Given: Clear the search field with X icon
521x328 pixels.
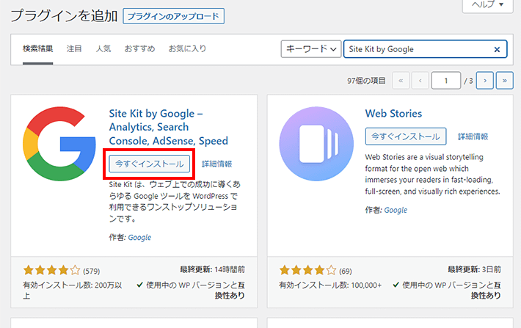Looking at the screenshot, I should [497, 49].
